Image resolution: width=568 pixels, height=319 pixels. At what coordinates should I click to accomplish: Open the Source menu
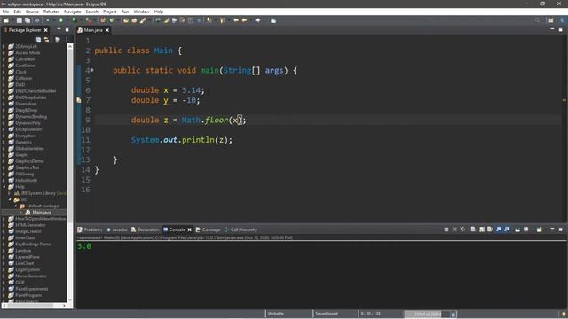32,12
